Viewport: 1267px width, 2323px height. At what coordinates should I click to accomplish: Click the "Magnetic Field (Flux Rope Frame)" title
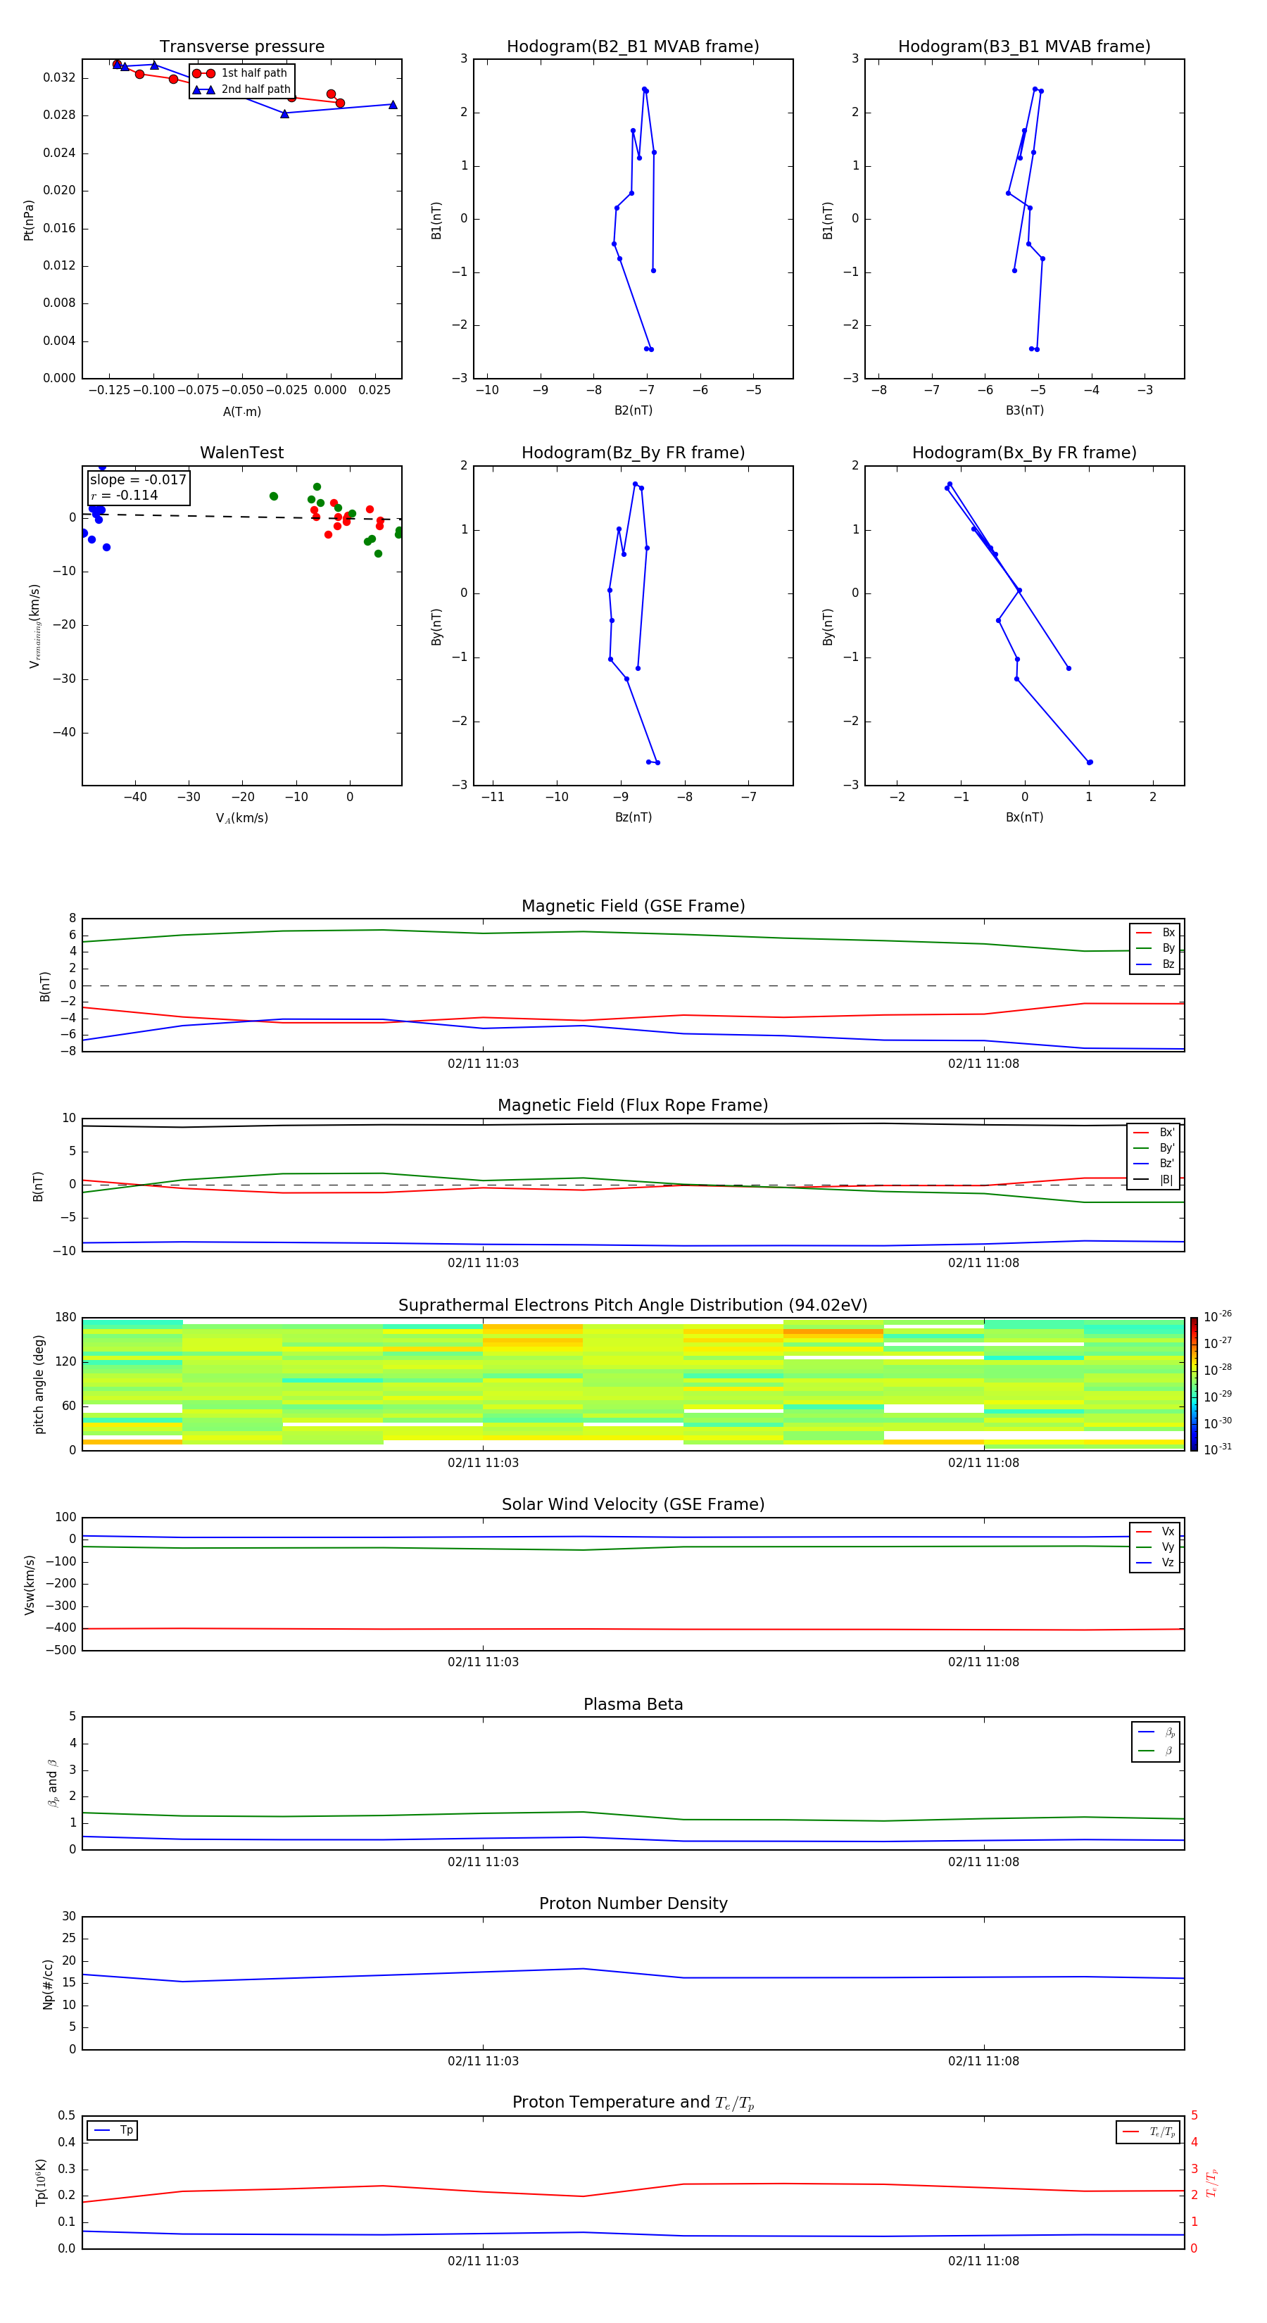pyautogui.click(x=633, y=1106)
